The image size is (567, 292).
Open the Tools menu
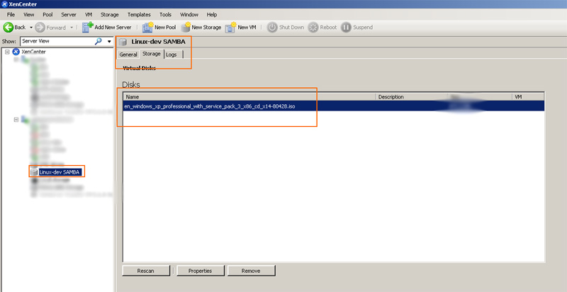pyautogui.click(x=165, y=14)
